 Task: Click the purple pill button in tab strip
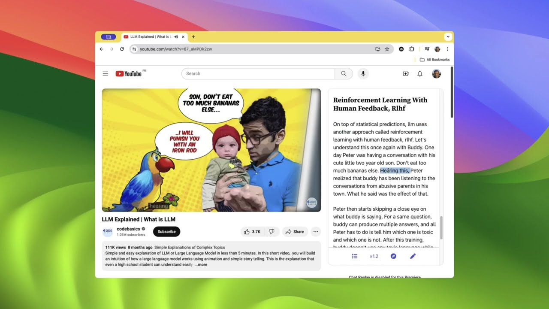(109, 37)
